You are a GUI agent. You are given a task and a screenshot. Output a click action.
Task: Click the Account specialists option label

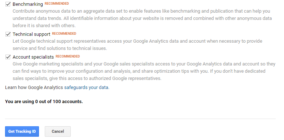click(x=33, y=57)
